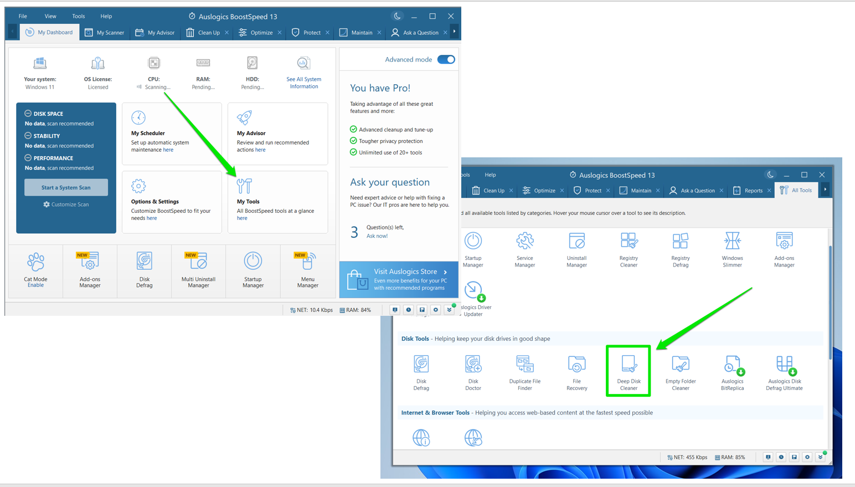Collapse STABILITY status item
The image size is (855, 487).
[28, 135]
